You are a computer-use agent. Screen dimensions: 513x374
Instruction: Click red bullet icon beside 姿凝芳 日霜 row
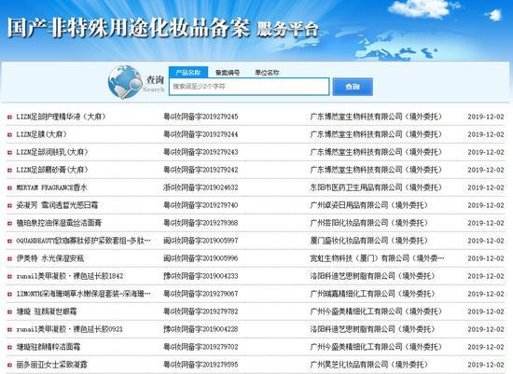click(x=10, y=205)
